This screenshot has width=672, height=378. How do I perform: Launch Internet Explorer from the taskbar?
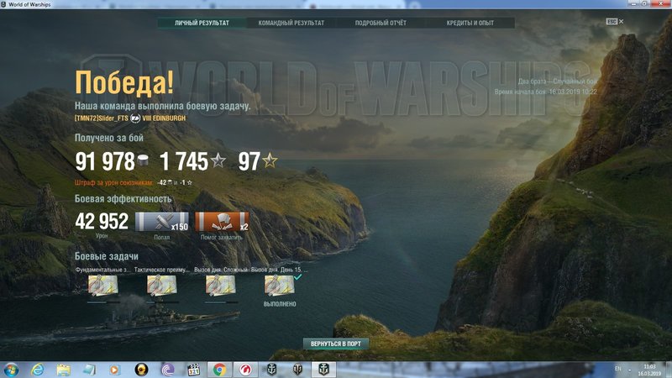(x=37, y=370)
